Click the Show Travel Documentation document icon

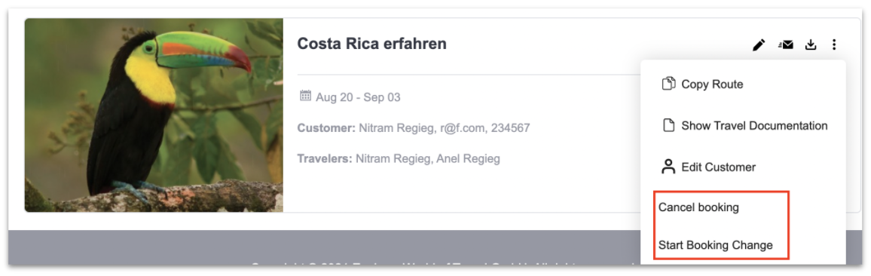point(669,126)
